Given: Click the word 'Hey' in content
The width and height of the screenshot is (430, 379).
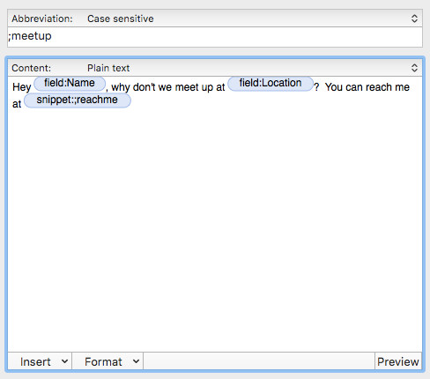Looking at the screenshot, I should [22, 87].
